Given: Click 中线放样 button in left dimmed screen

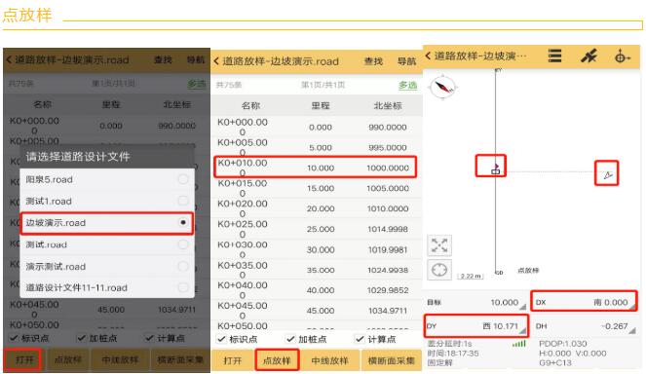Looking at the screenshot, I should click(120, 359).
